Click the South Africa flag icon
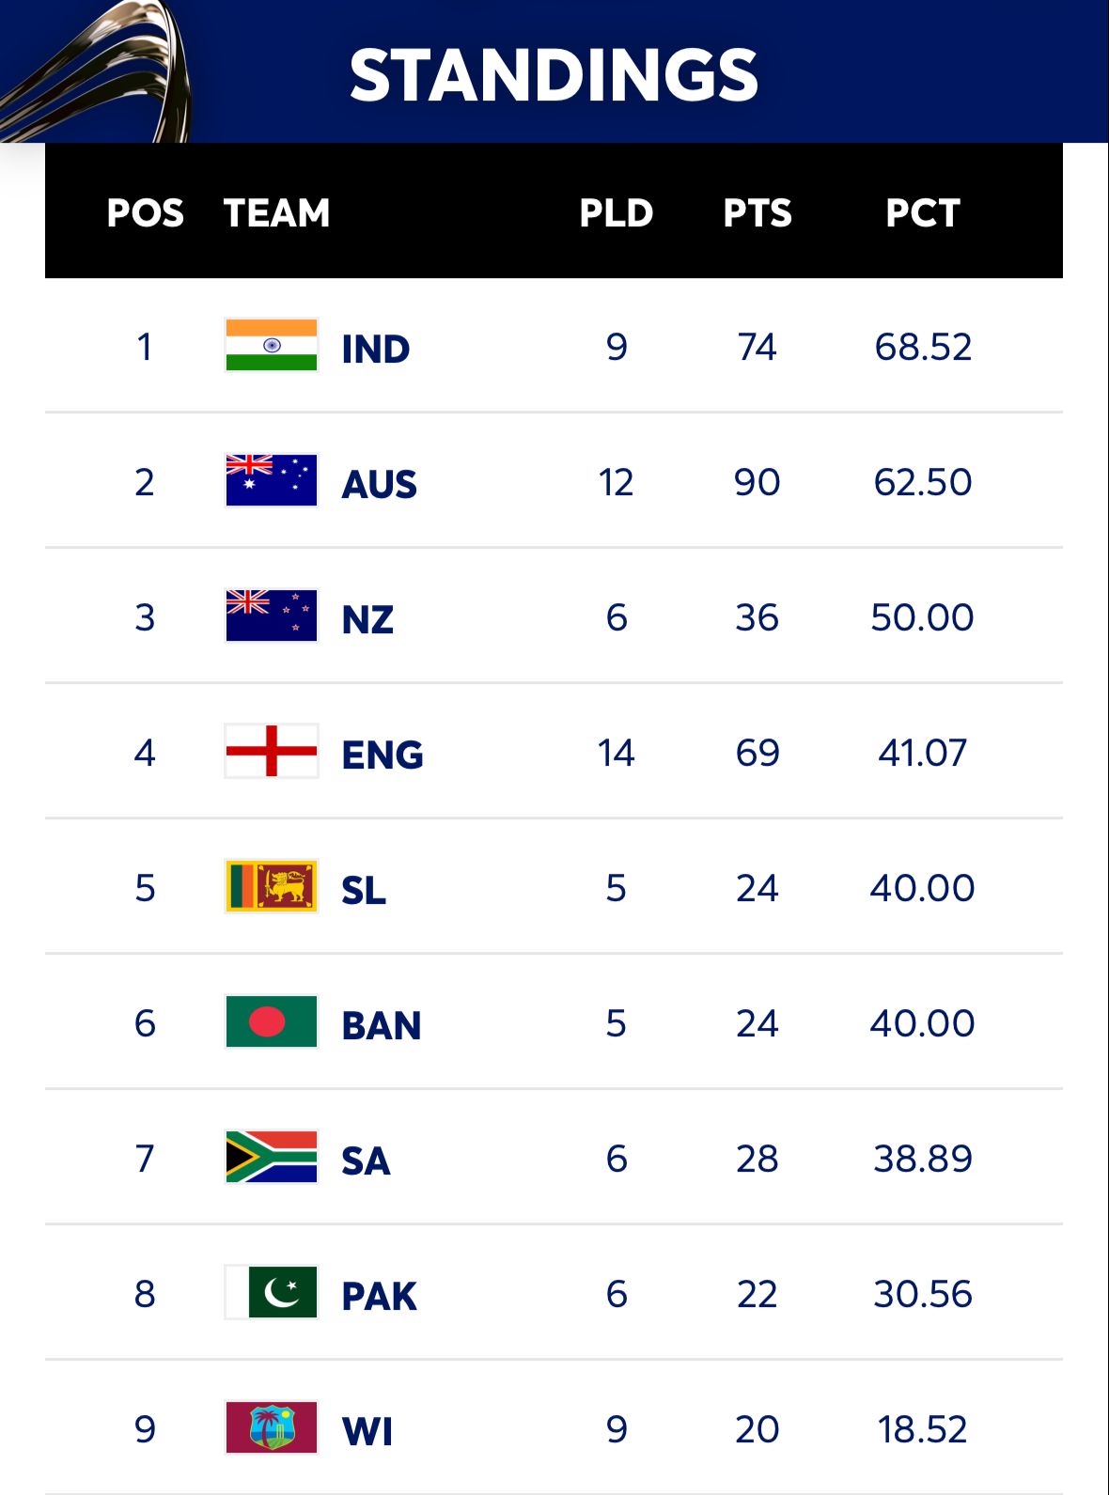The height and width of the screenshot is (1495, 1109). click(x=272, y=1158)
